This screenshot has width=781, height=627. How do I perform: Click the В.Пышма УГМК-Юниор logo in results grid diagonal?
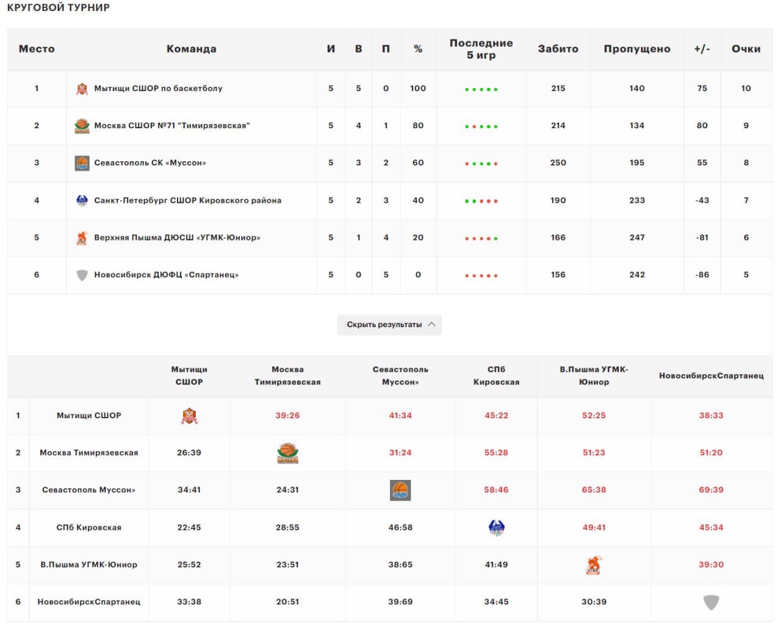(594, 565)
